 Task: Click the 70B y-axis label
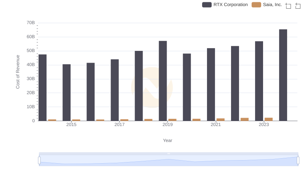coord(31,23)
